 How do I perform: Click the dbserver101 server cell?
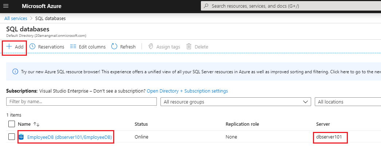tap(329, 137)
